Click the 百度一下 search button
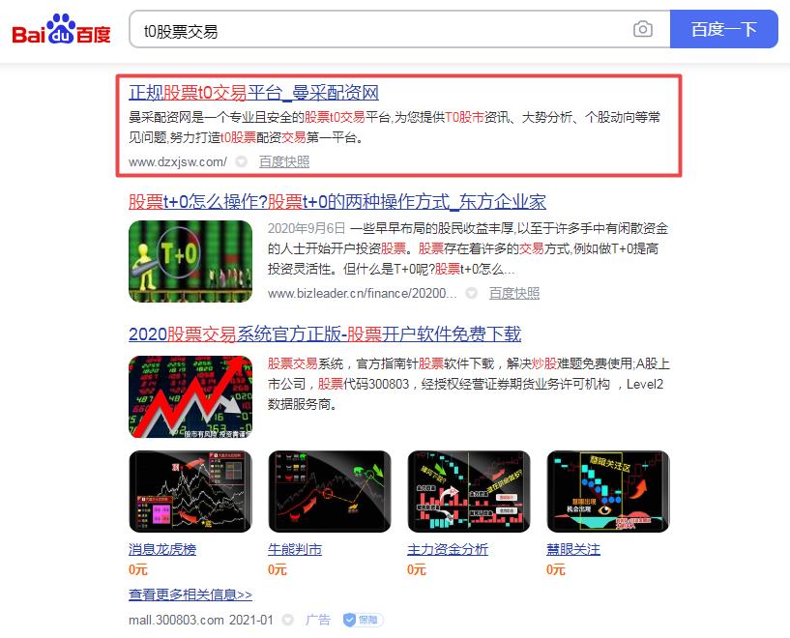The image size is (790, 638). [x=724, y=29]
